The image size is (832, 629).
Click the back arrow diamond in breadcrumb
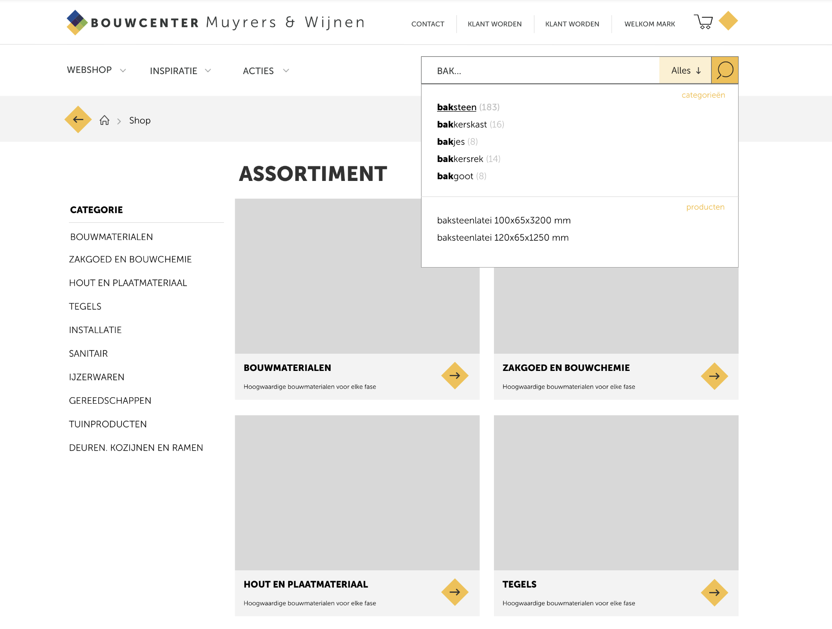pyautogui.click(x=78, y=120)
